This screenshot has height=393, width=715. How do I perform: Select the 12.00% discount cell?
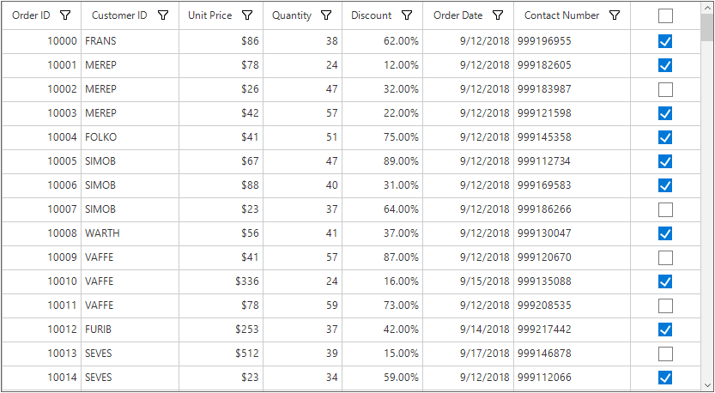click(383, 65)
